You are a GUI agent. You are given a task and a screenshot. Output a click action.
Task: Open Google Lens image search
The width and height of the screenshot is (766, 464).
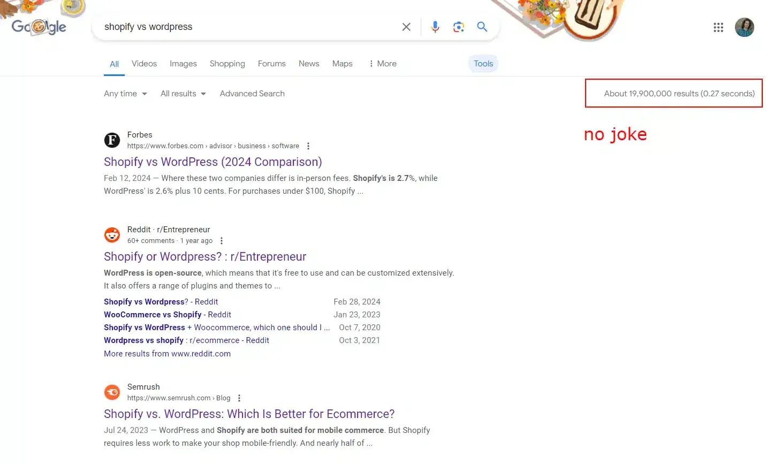click(458, 27)
